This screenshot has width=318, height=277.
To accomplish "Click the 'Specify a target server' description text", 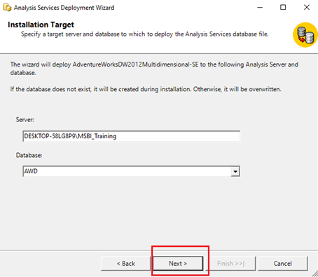I will click(145, 34).
